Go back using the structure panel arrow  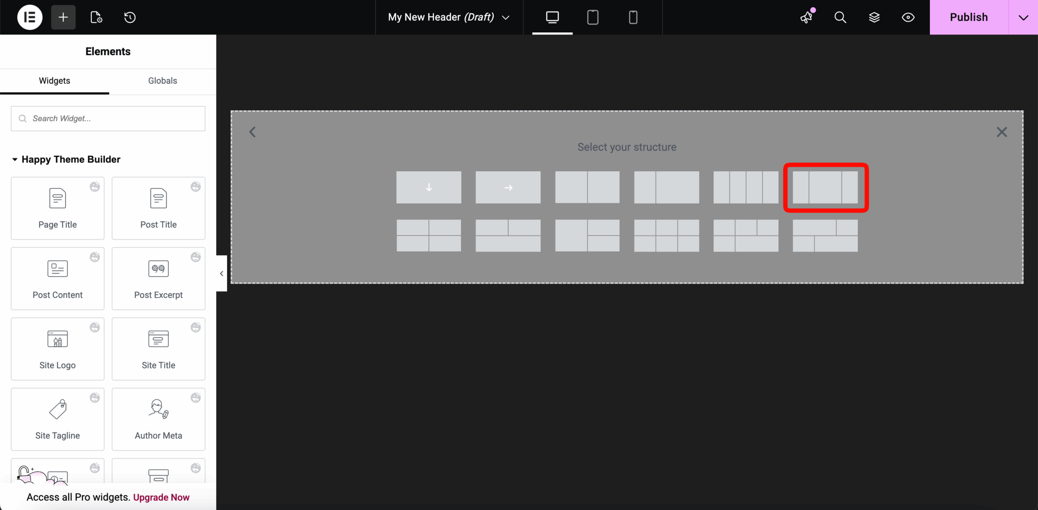[253, 132]
